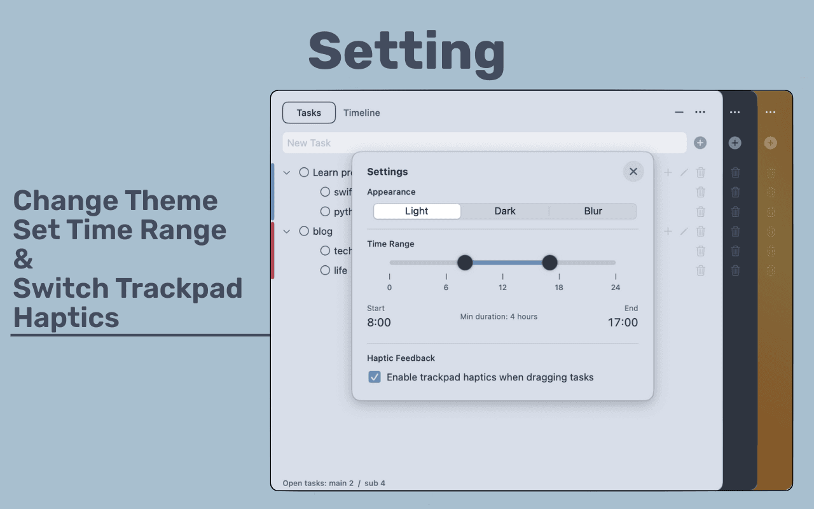Disable trackpad haptics when dragging tasks

375,377
